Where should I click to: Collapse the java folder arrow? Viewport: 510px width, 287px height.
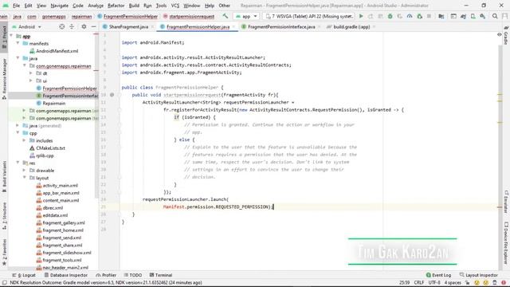tap(18, 58)
